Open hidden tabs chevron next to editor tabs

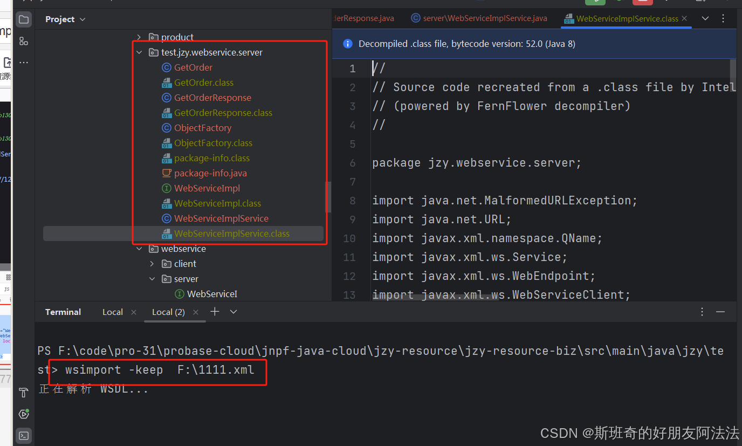click(705, 18)
